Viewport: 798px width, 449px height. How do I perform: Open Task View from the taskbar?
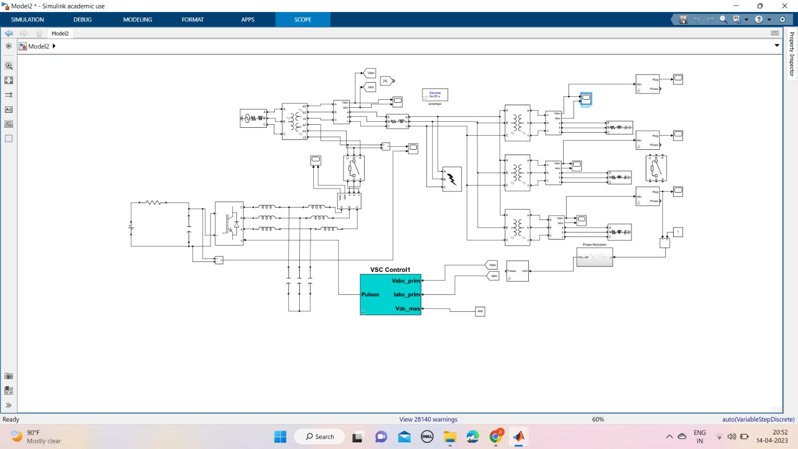[358, 437]
